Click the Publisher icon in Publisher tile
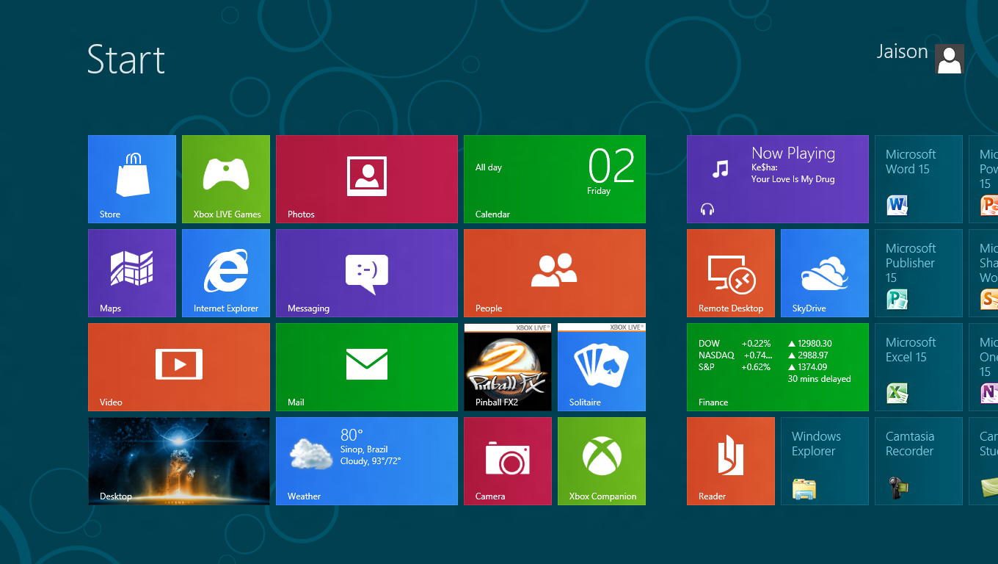The image size is (998, 564). [897, 299]
